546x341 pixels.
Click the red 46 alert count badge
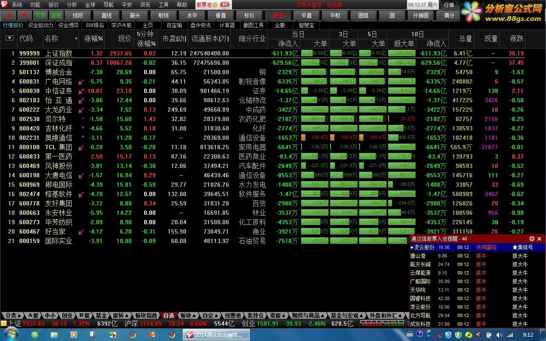tap(225, 5)
